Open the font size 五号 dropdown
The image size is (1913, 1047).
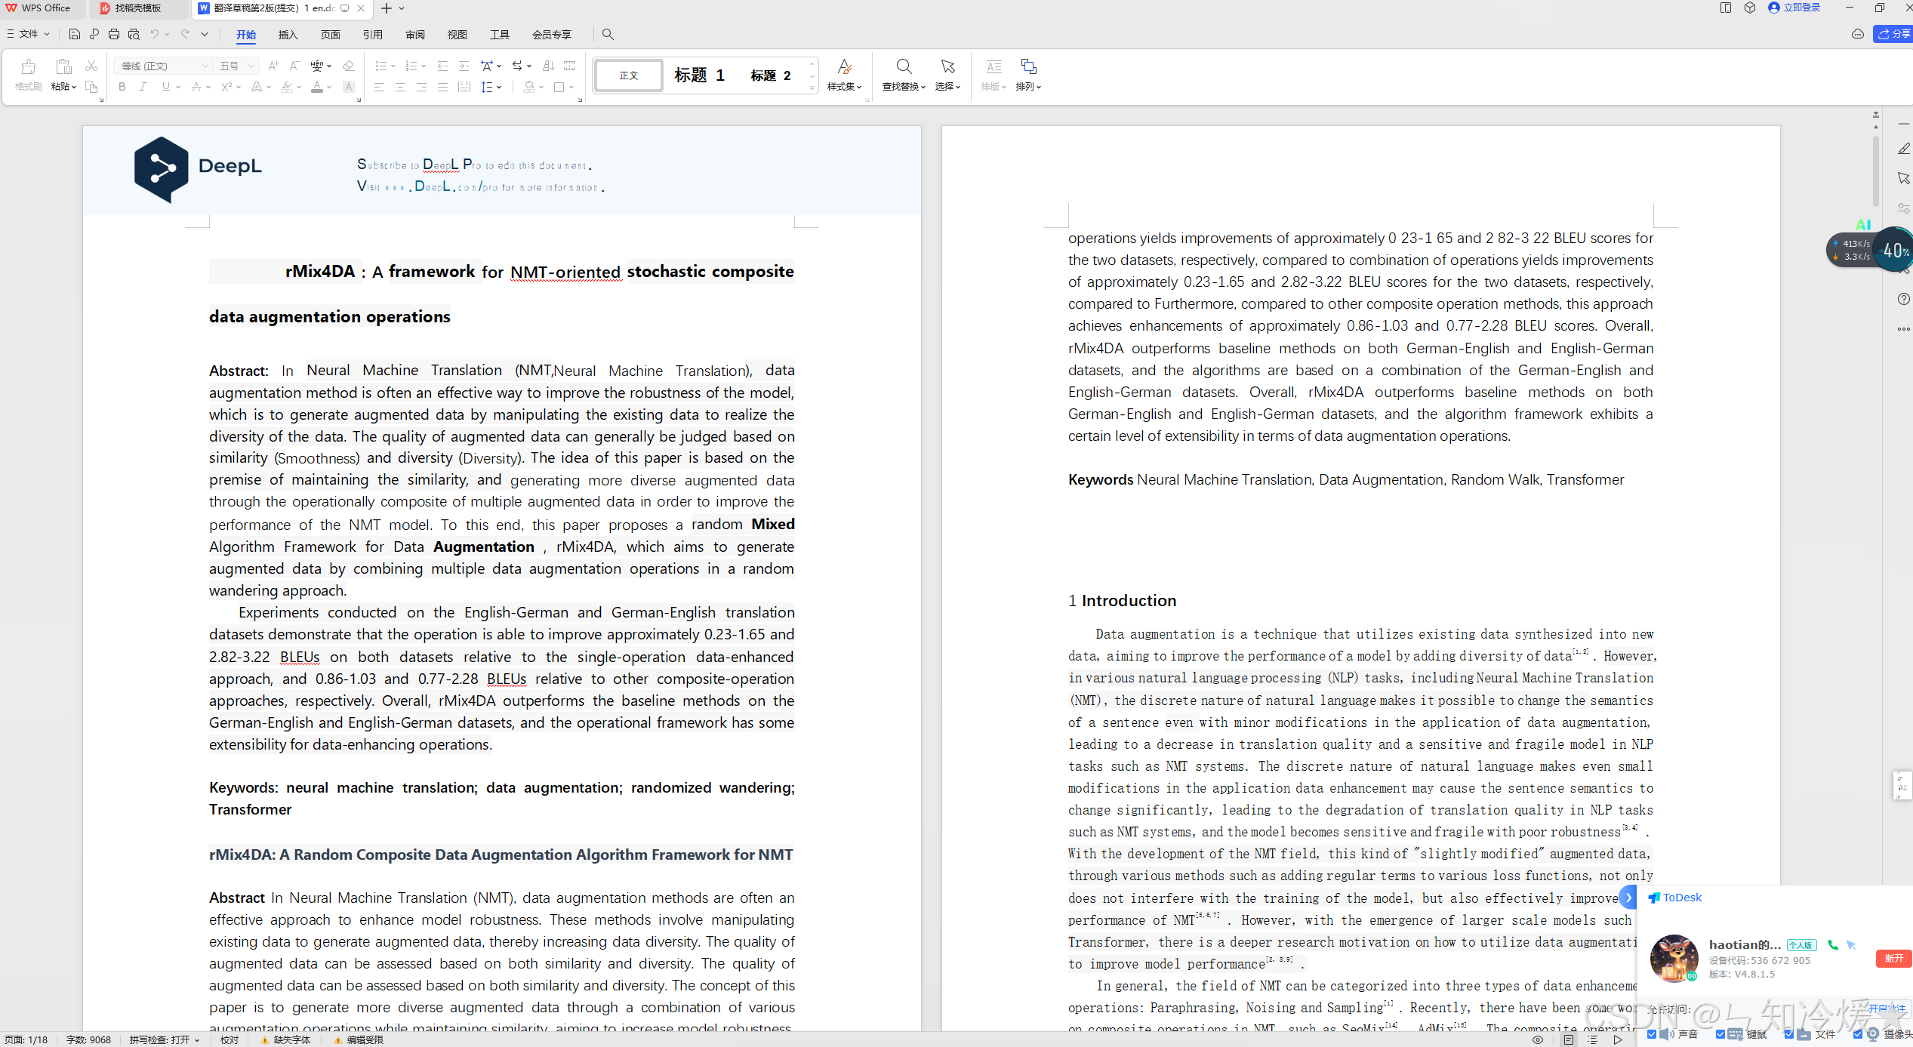pyautogui.click(x=251, y=66)
